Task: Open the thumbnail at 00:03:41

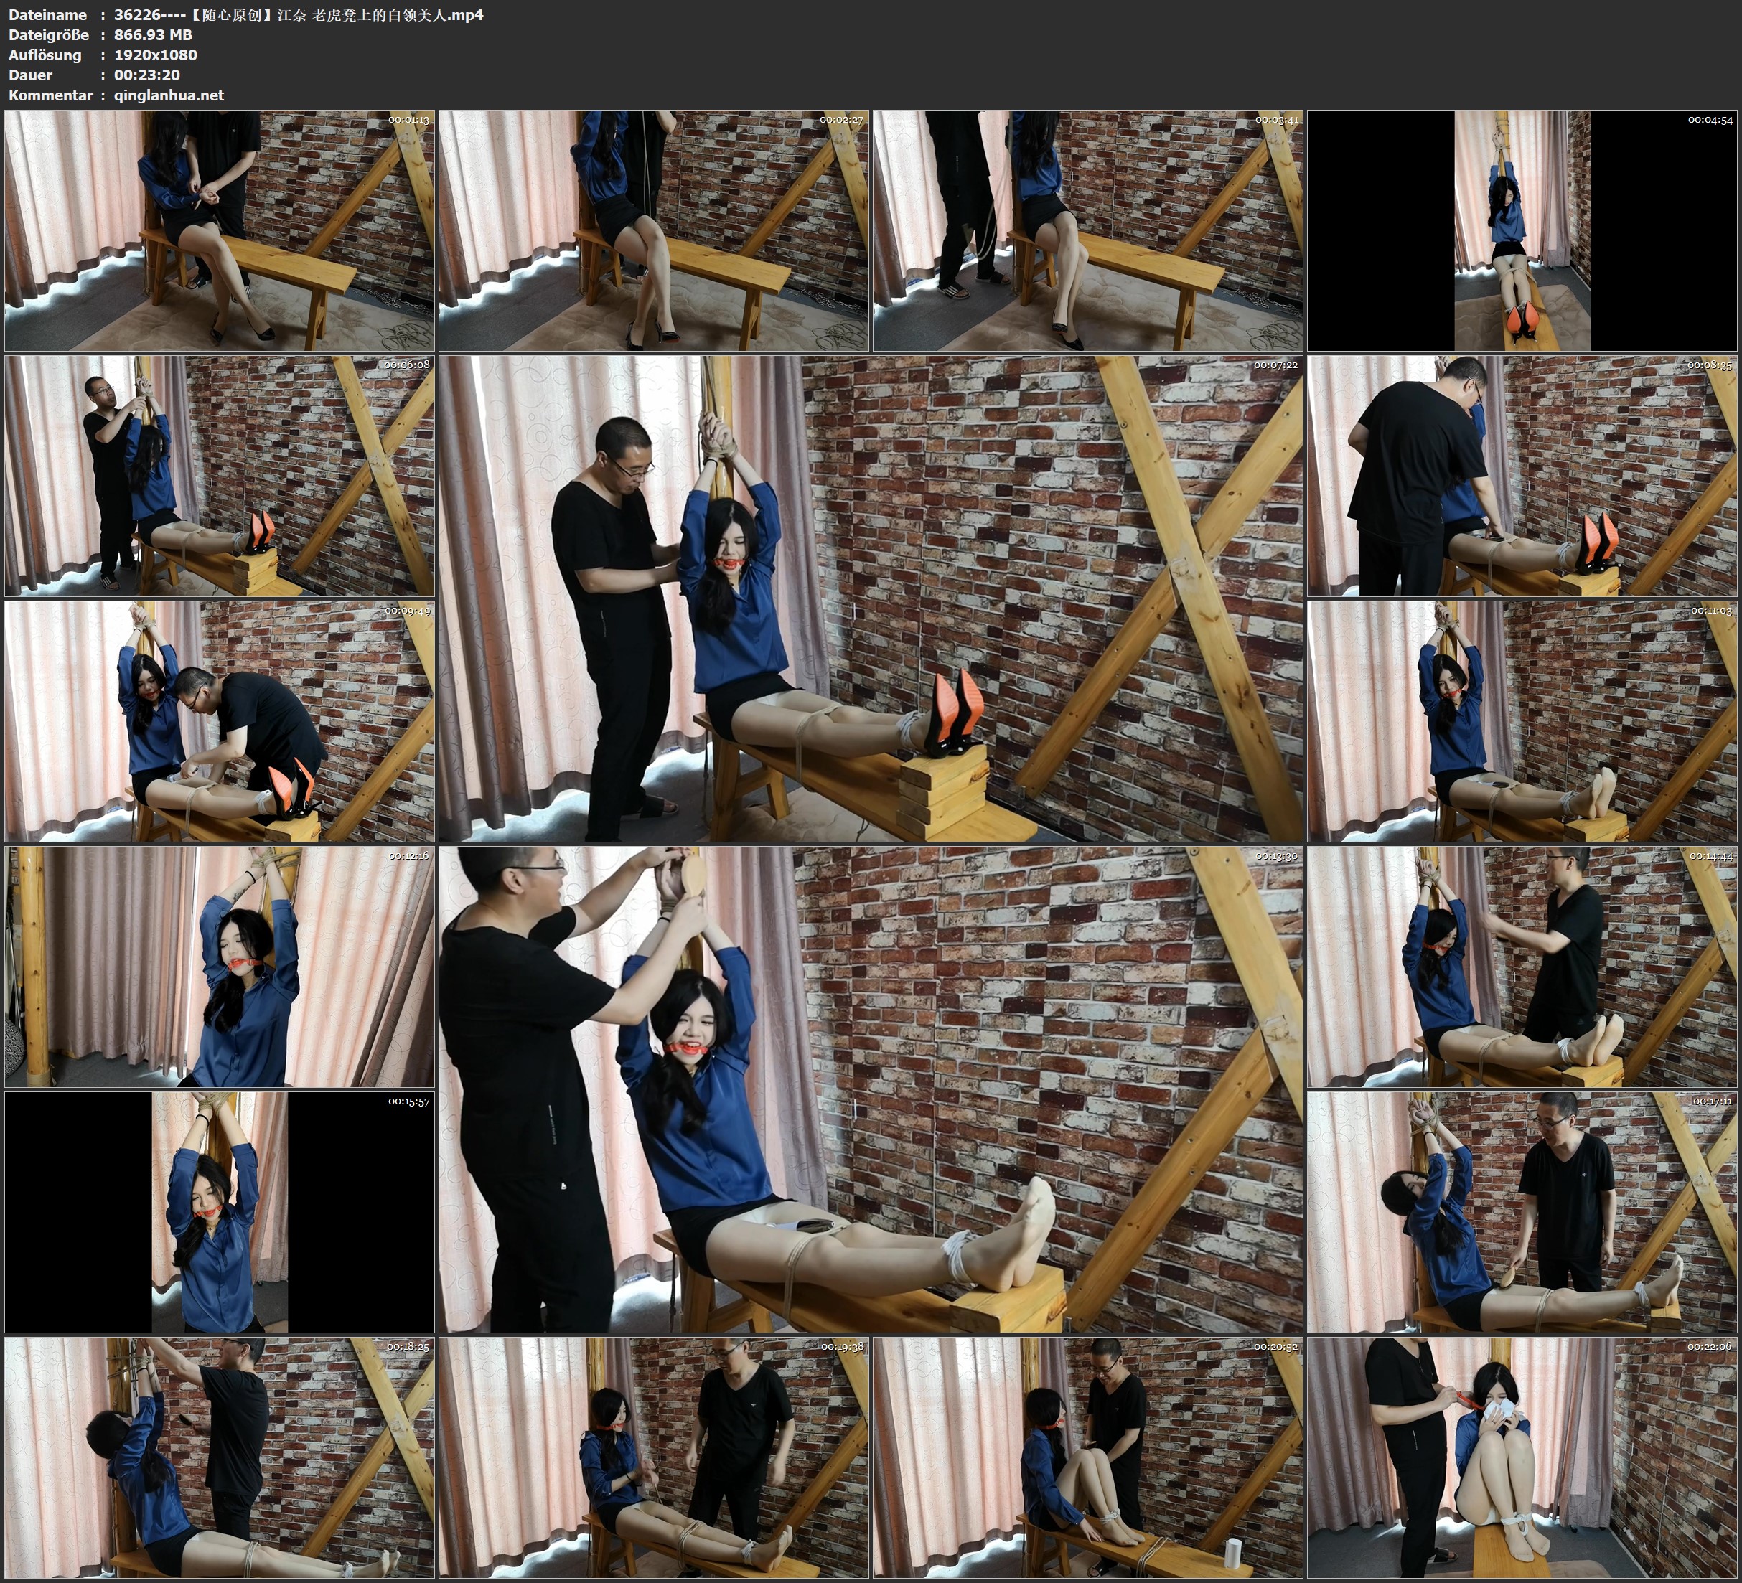Action: point(1088,231)
